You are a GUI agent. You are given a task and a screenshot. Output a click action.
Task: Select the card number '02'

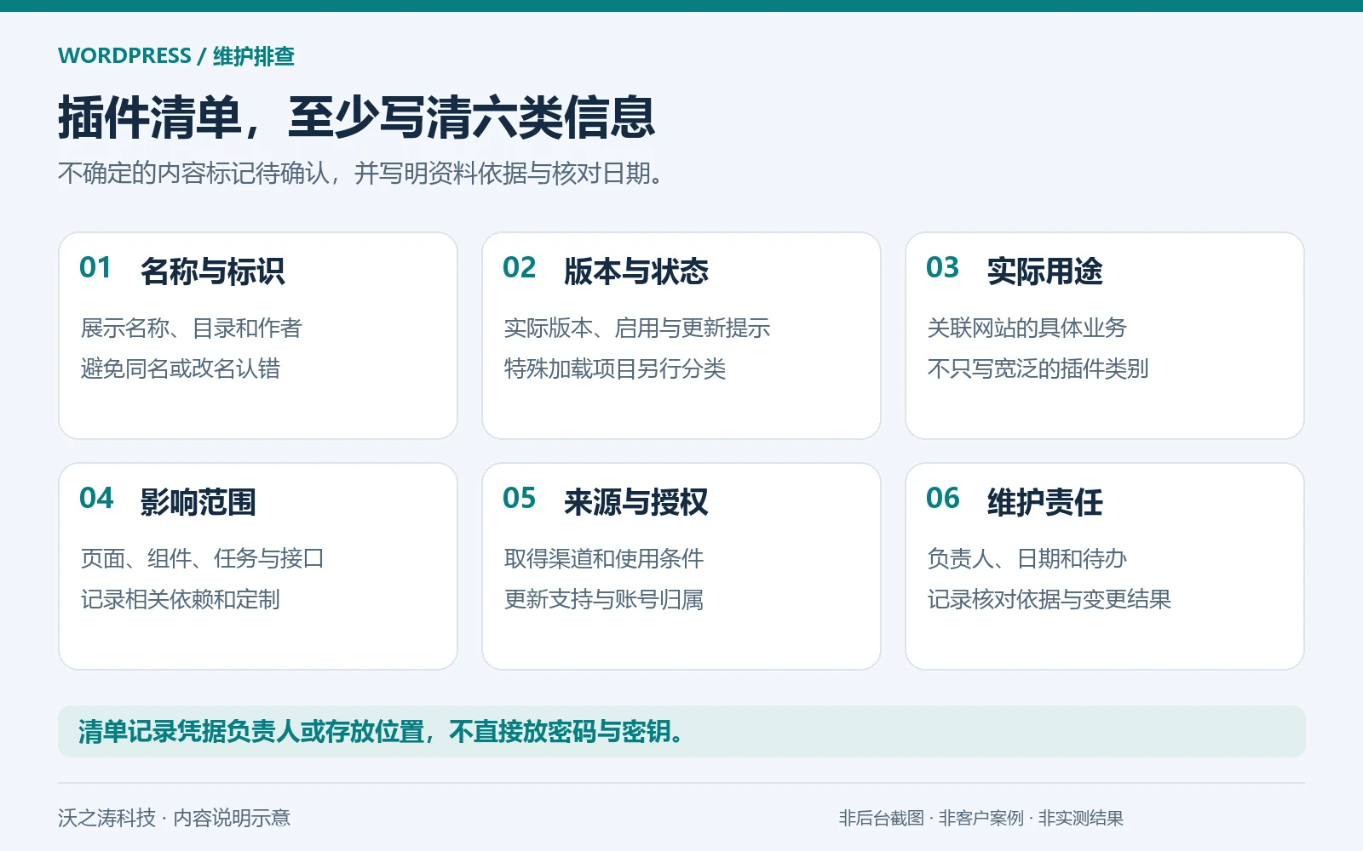click(x=519, y=268)
